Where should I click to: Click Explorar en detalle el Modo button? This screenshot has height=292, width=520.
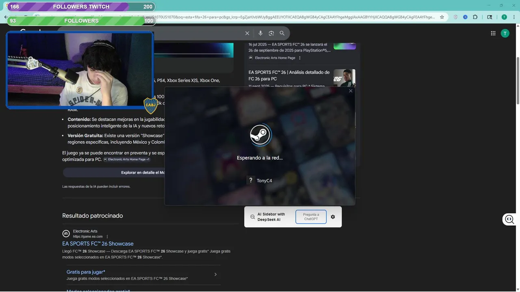143,172
